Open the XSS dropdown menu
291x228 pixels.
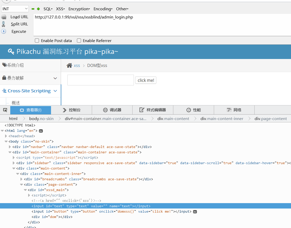61,9
